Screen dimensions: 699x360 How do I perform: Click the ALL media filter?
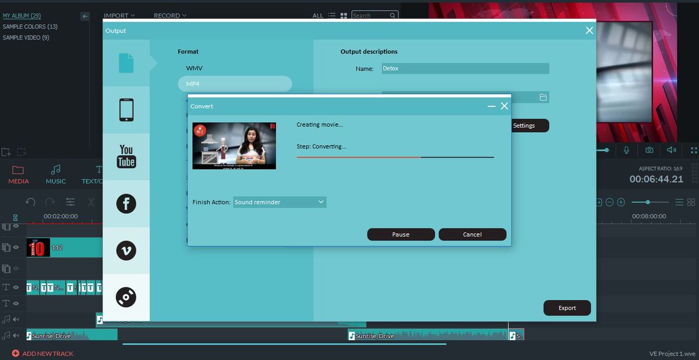317,16
